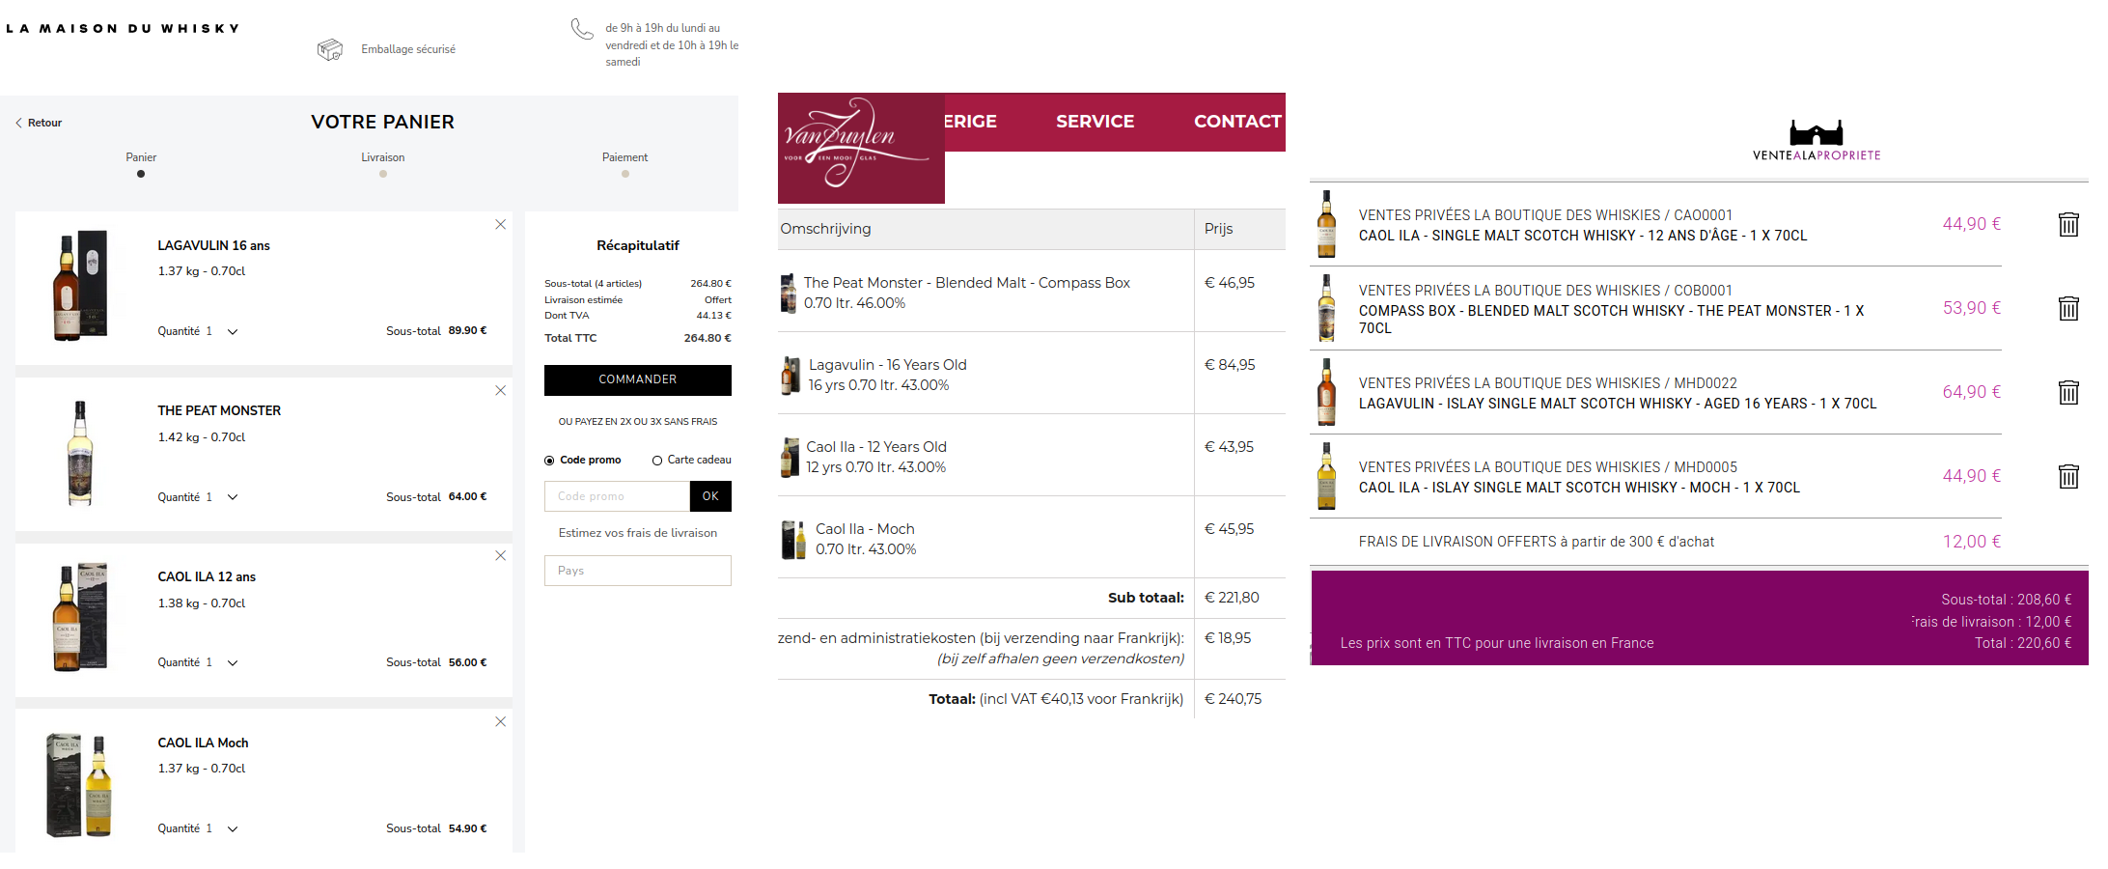Delete Caol Ila 12 ans d'âge trash icon
2108x869 pixels.
[x=2068, y=224]
